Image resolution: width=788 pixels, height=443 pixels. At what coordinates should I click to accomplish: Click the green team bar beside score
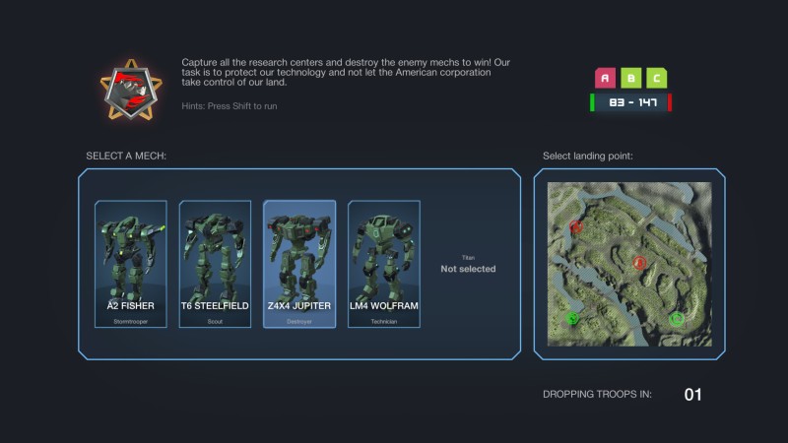pyautogui.click(x=591, y=102)
